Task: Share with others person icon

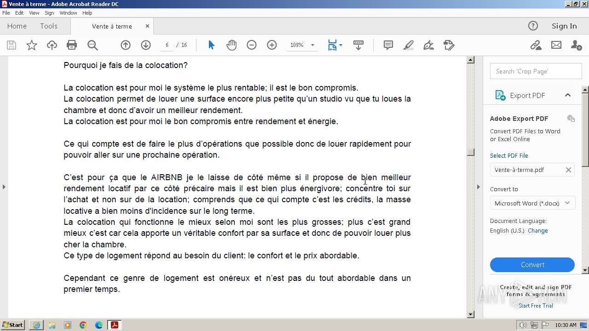Action: coord(576,45)
